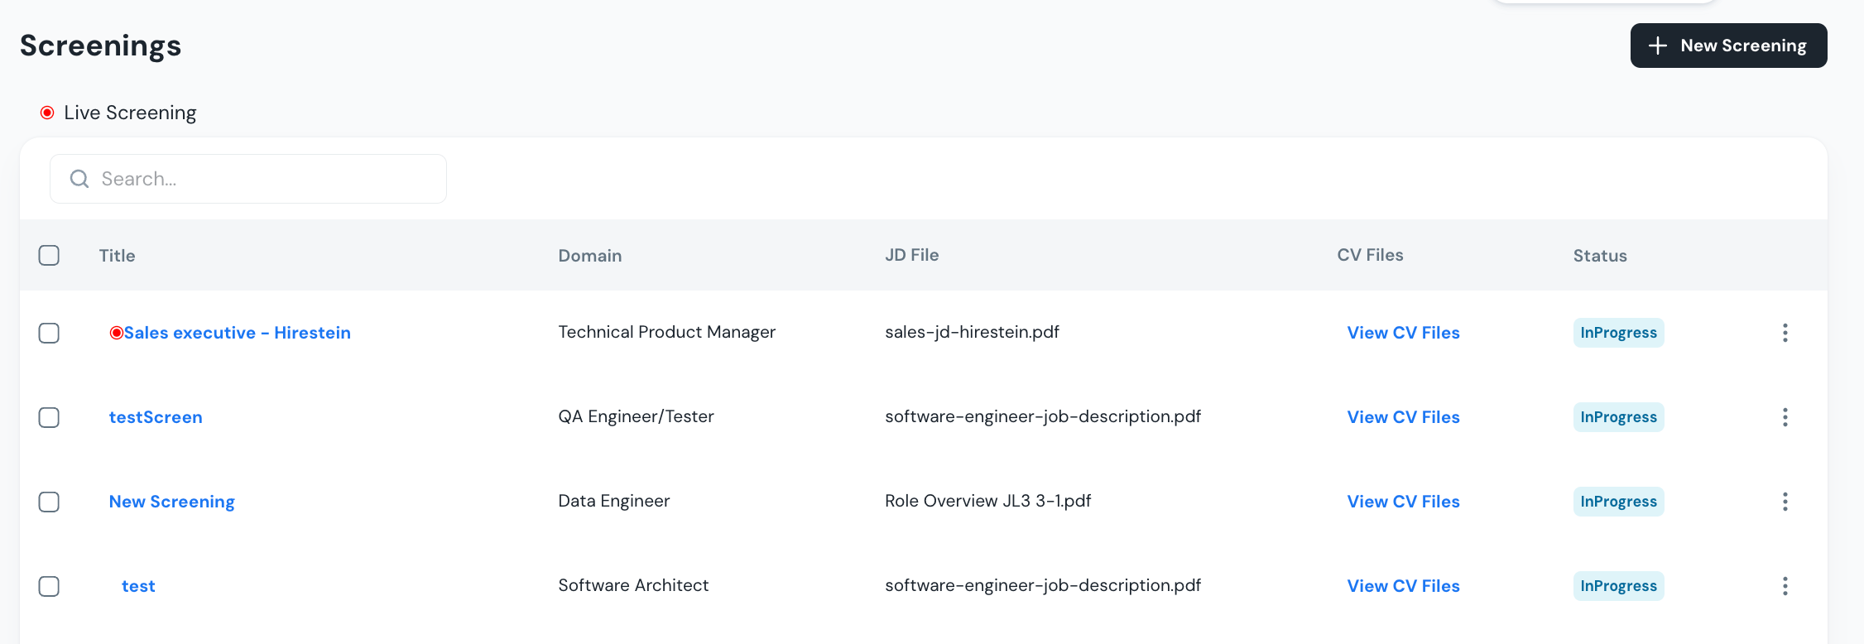This screenshot has width=1864, height=644.
Task: Select the testScreen row checkbox
Action: [49, 417]
